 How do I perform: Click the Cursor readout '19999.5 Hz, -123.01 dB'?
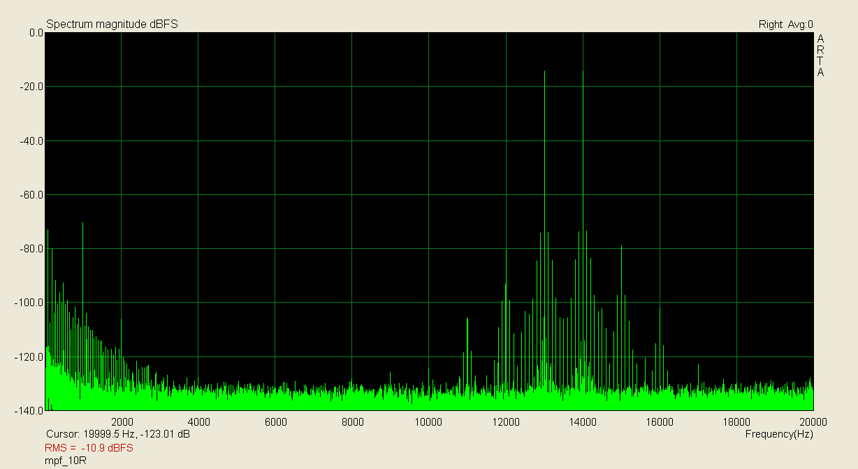pos(136,434)
